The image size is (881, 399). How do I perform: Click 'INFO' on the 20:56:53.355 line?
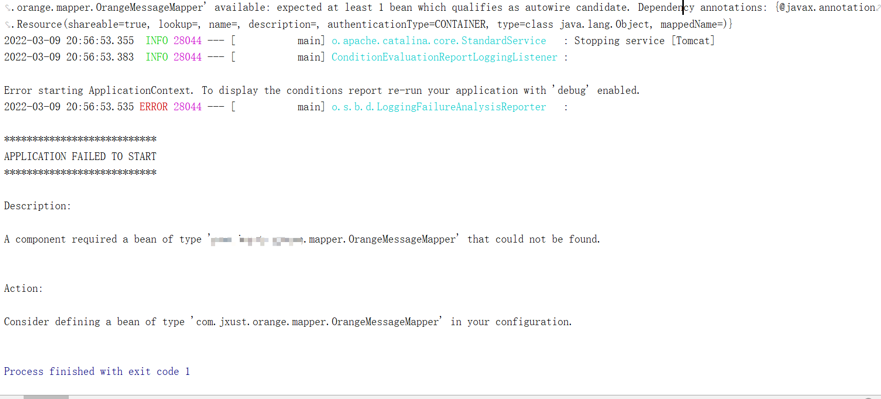coord(157,41)
